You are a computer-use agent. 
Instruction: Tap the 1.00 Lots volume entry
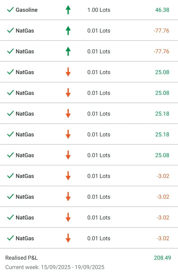coord(99,10)
